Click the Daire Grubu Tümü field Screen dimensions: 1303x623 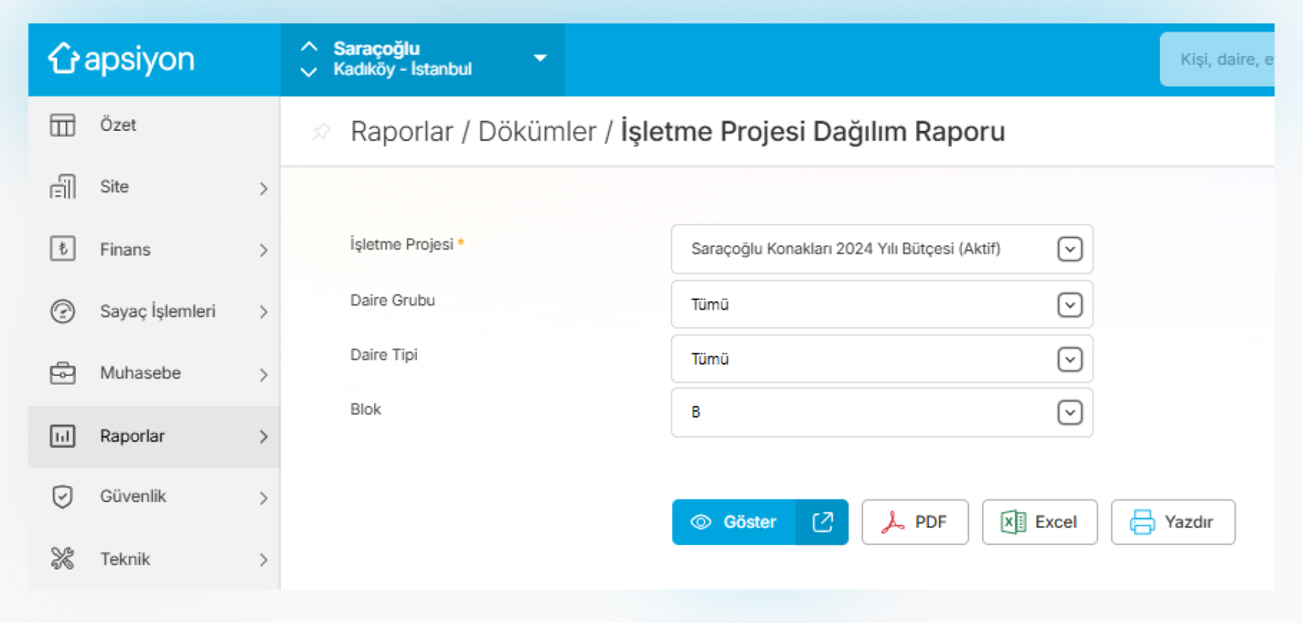tap(882, 305)
